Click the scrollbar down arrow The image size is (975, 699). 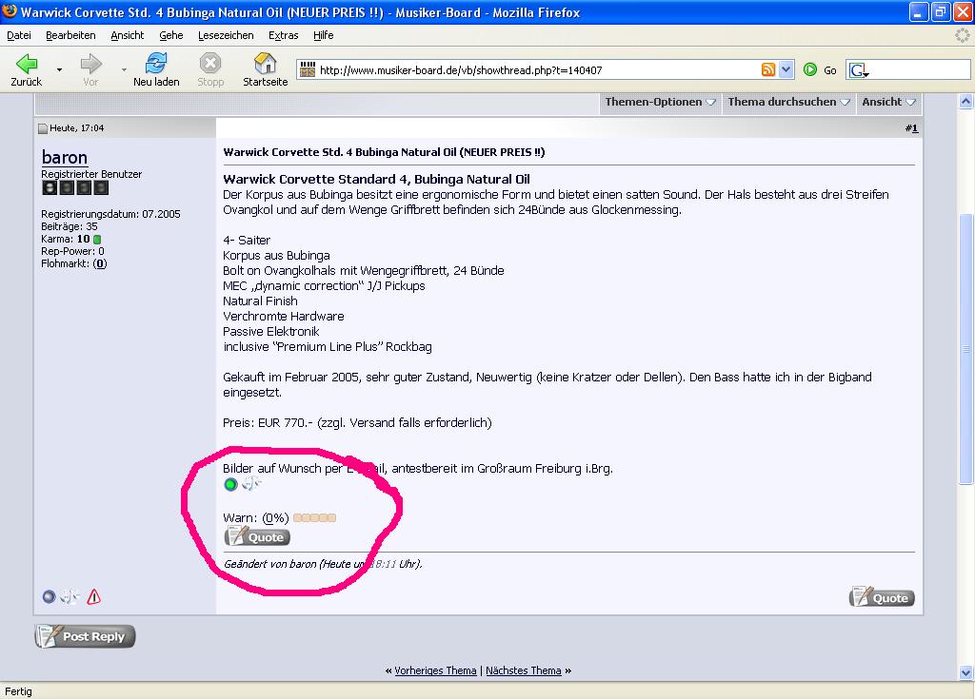pyautogui.click(x=965, y=672)
